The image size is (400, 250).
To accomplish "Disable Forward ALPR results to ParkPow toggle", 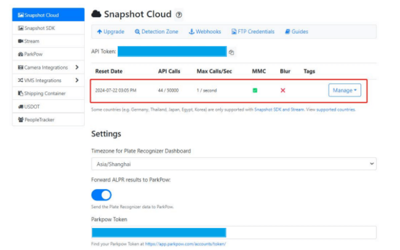I will coord(102,195).
